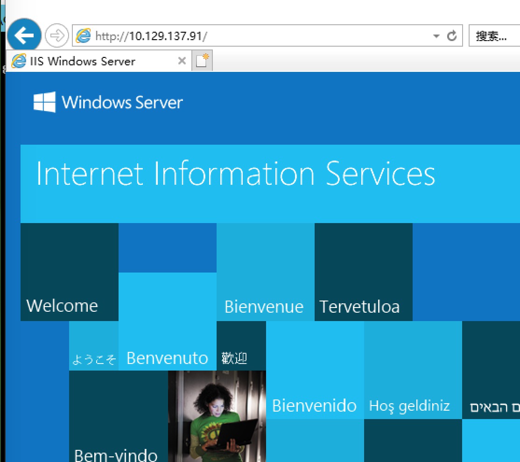This screenshot has height=462, width=520.
Task: Open a new tab with the blank tab button
Action: [202, 61]
